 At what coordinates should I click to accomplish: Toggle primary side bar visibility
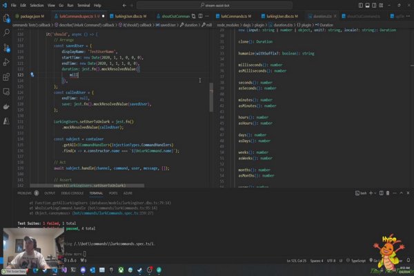coord(361,6)
